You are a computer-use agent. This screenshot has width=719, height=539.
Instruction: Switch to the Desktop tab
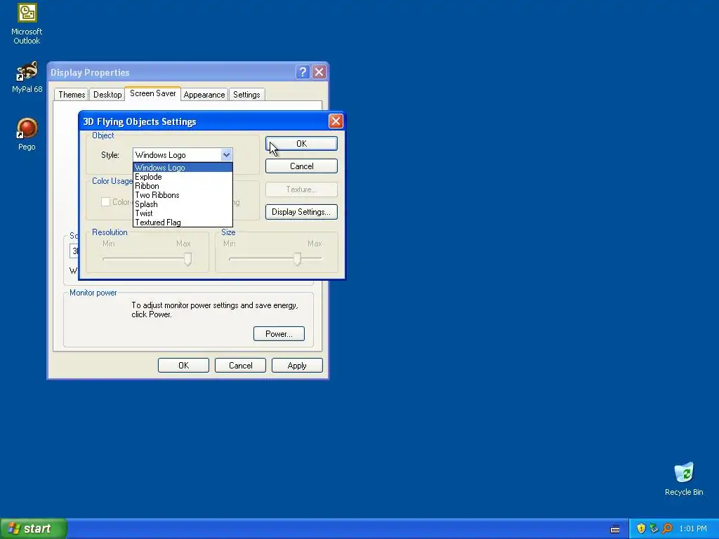pyautogui.click(x=107, y=95)
